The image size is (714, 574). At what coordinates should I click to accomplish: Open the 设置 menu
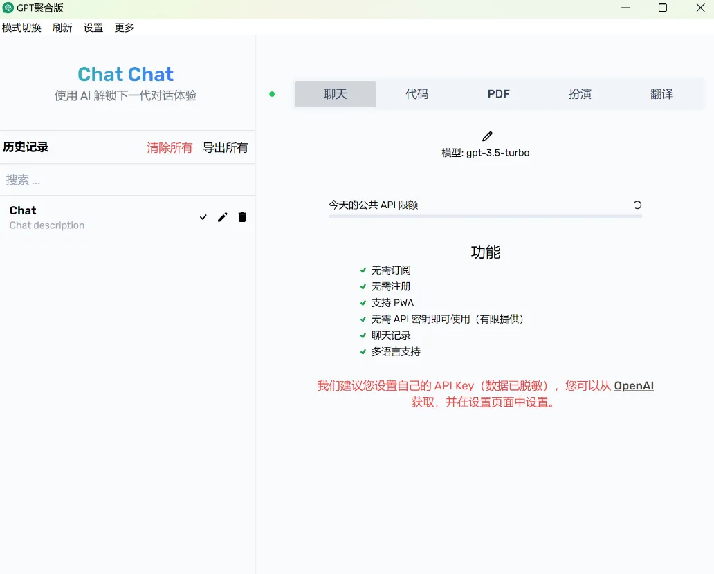[93, 28]
